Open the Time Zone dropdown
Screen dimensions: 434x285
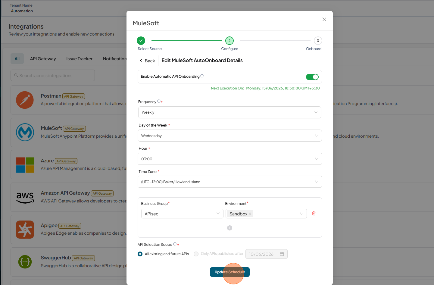coord(230,182)
